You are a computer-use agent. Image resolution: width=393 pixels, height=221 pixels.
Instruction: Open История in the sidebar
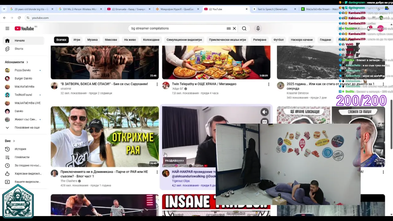[23, 149]
